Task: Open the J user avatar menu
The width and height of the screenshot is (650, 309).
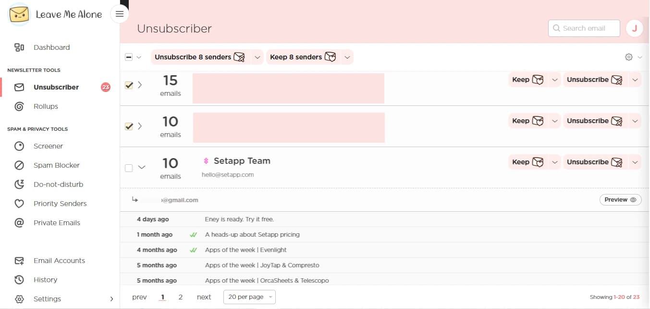Action: pos(634,28)
